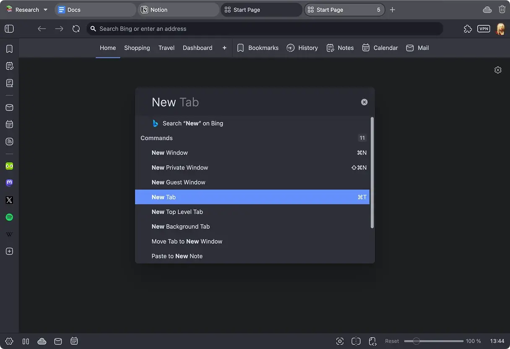Run the New Guest Window command
Screen dimensions: 510x349
[178, 182]
